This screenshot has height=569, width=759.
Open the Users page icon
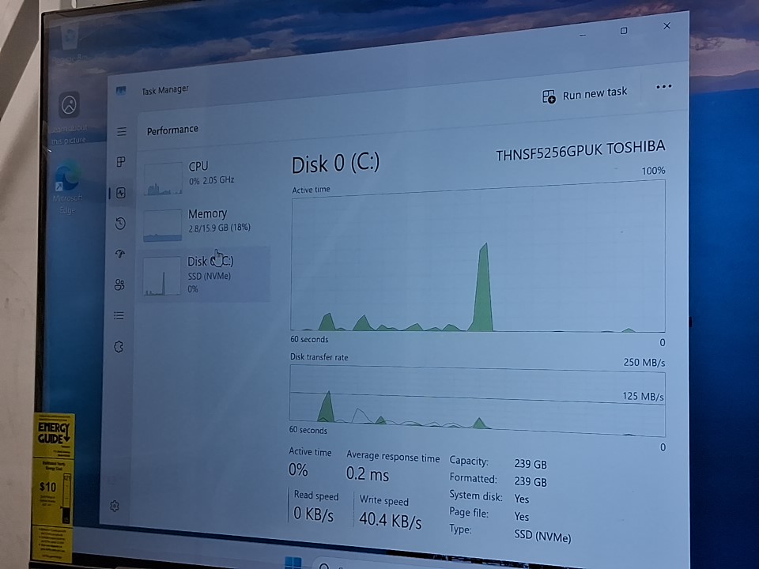click(x=119, y=284)
